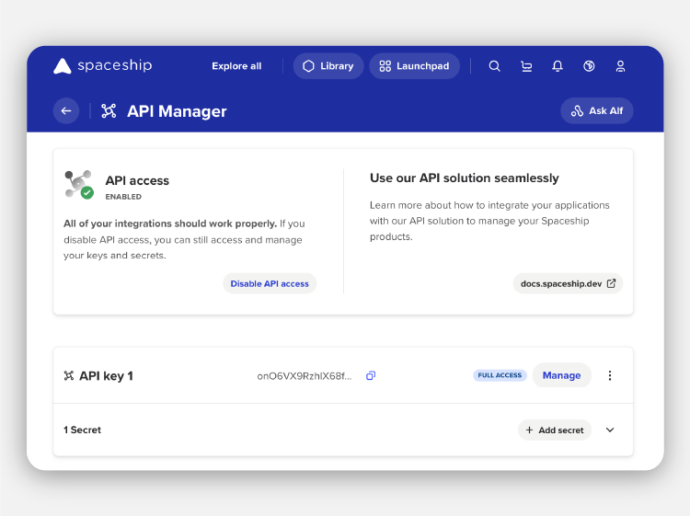Screen dimensions: 690x516
Task: Click Disable API access button
Action: tap(270, 283)
